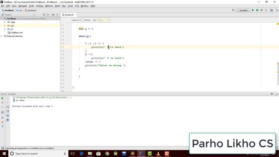Click the Make Project icon beside run configuration
Image resolution: width=279 pixels, height=157 pixels.
(233, 10)
